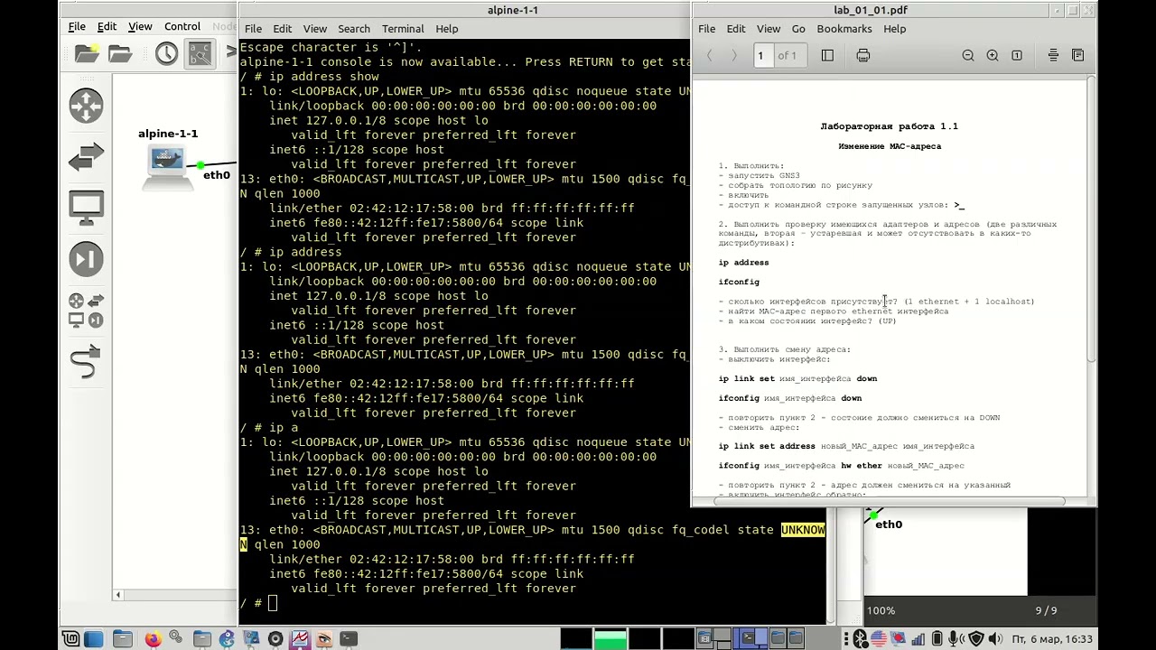The height and width of the screenshot is (650, 1156).
Task: Browse routers in GNS3 device sidebar
Action: click(x=87, y=106)
